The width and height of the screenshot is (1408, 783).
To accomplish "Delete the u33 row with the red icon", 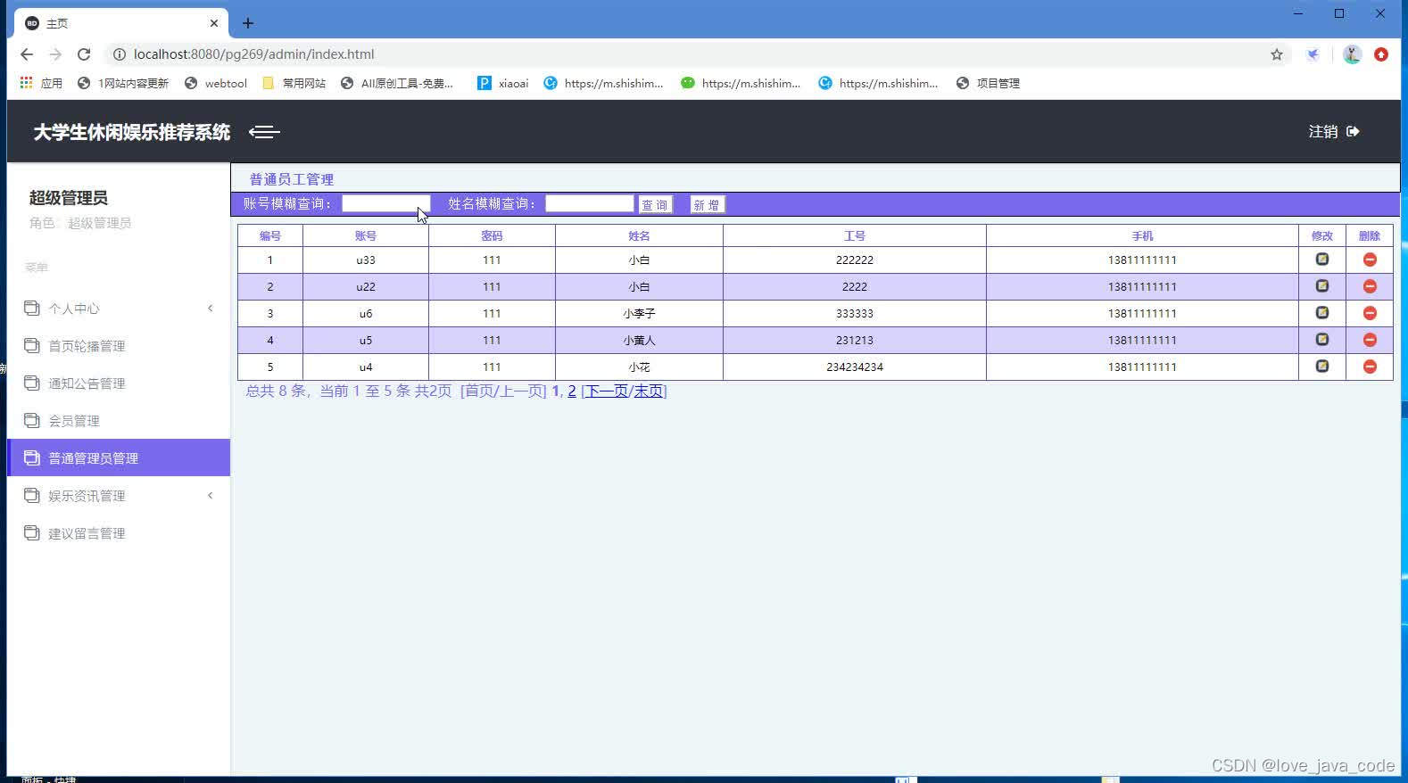I will [1370, 260].
